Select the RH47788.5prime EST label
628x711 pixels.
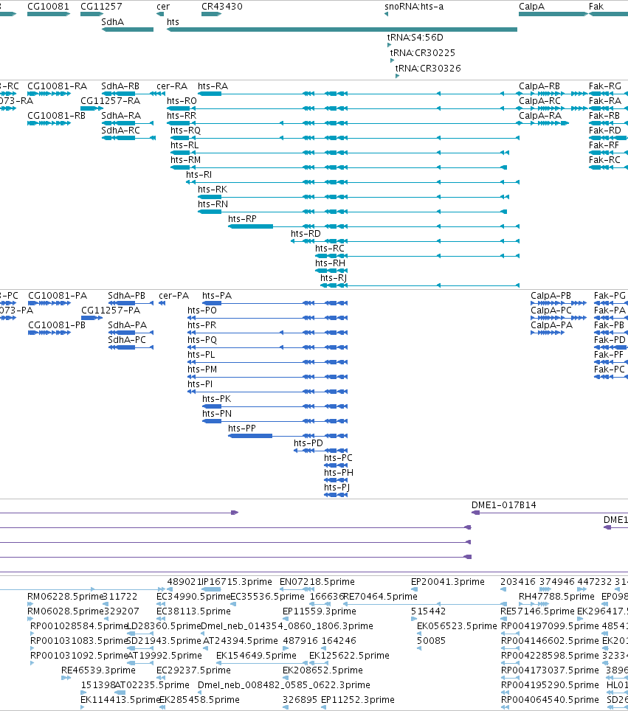556,596
